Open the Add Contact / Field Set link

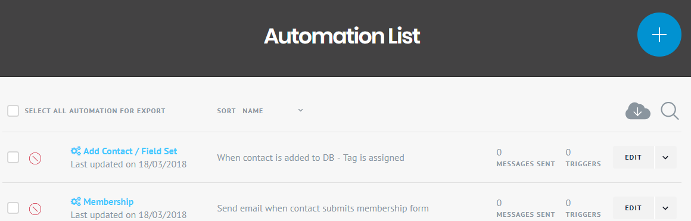(x=130, y=151)
